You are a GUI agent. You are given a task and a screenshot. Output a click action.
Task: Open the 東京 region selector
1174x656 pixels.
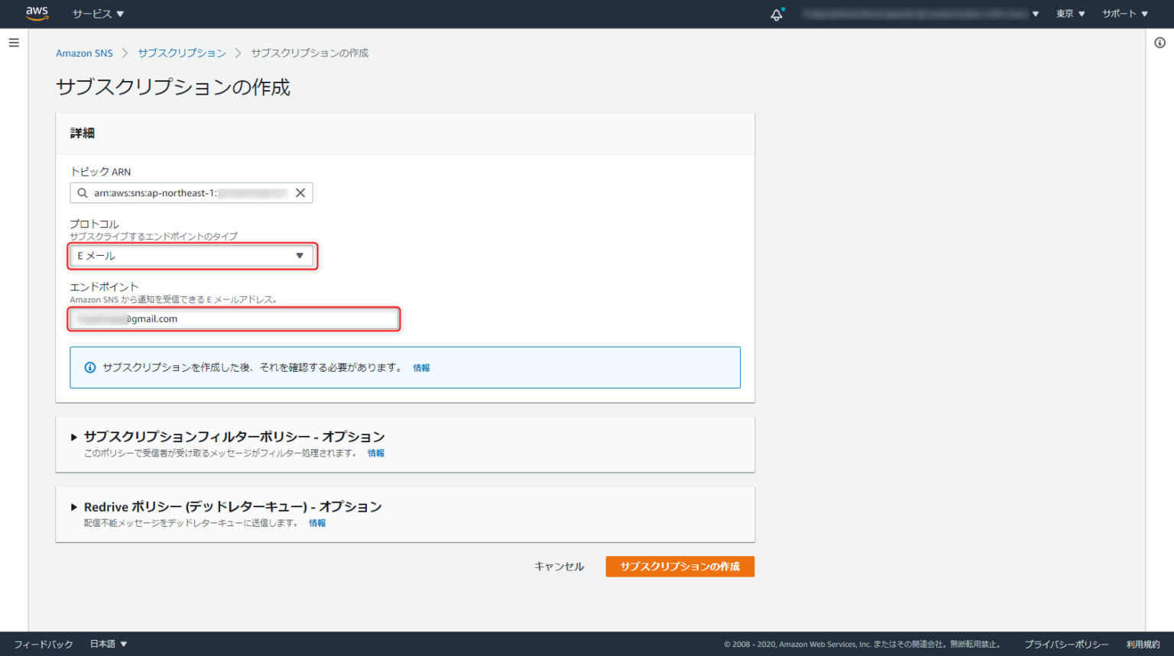(x=1069, y=14)
